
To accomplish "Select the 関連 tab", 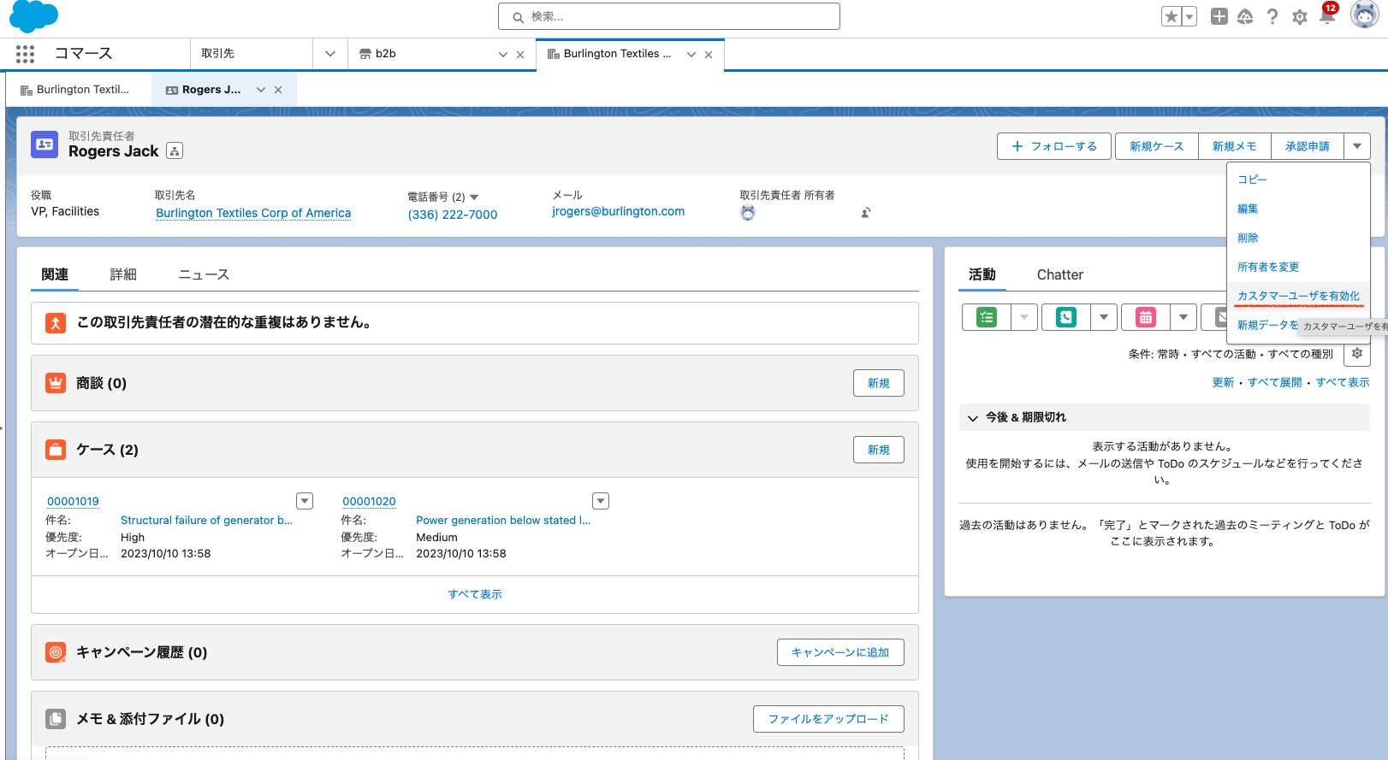I will click(x=55, y=274).
